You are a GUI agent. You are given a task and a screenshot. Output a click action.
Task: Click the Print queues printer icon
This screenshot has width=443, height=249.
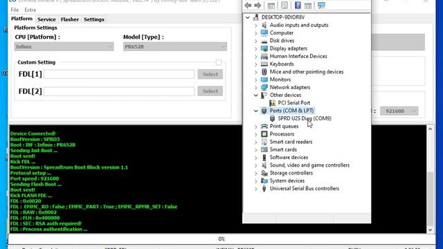(x=264, y=126)
